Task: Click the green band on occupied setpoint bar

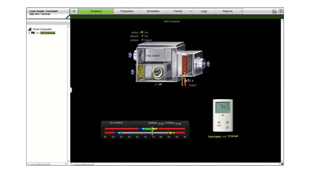Action: (148, 129)
